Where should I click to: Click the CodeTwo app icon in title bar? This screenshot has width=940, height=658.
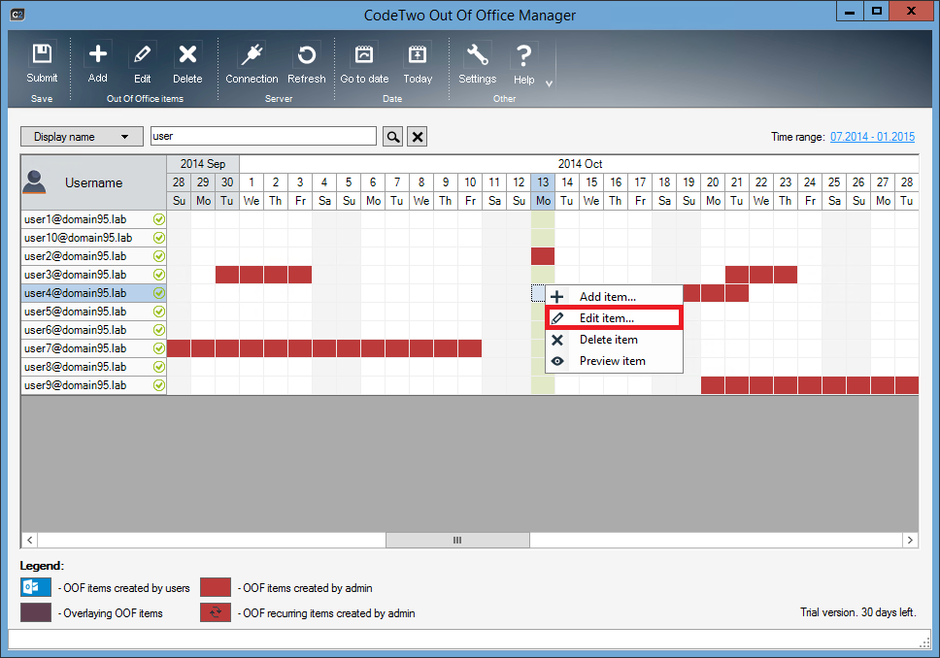[x=17, y=15]
